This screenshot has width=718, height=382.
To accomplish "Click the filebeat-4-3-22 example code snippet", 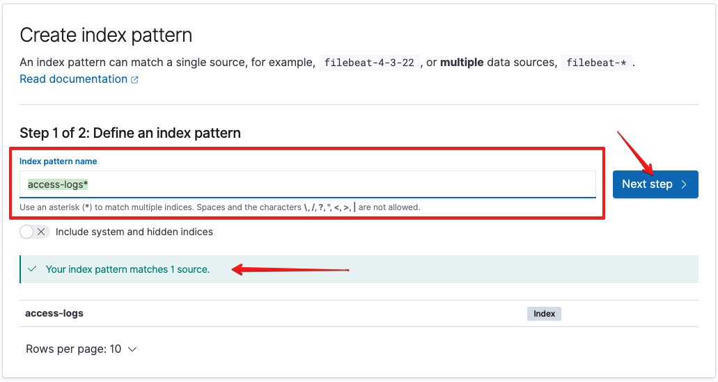I will point(369,63).
